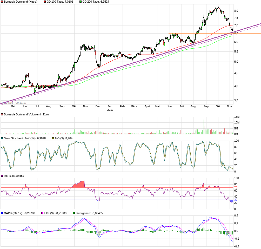
Task: Click the %D (3): 8,404 label
Action: tap(64, 139)
